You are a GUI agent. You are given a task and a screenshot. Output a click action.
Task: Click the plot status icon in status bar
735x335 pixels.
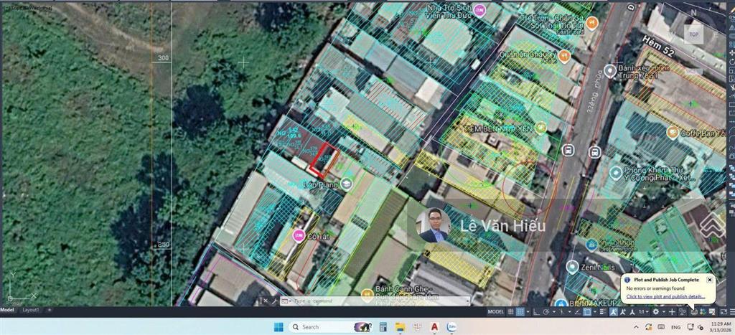point(693,311)
